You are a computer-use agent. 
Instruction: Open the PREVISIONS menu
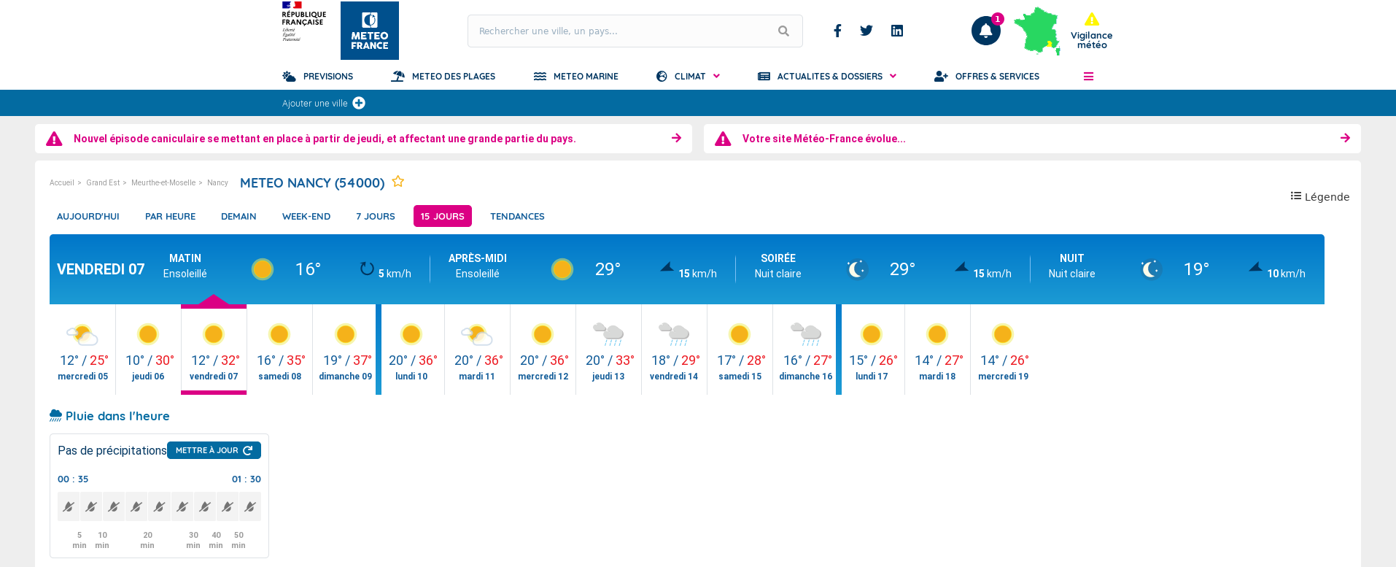(x=318, y=77)
